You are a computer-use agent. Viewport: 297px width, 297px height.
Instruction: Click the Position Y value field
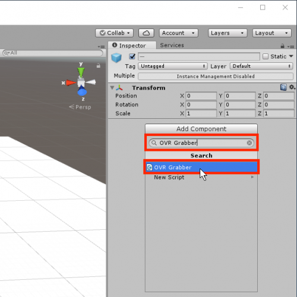click(240, 96)
